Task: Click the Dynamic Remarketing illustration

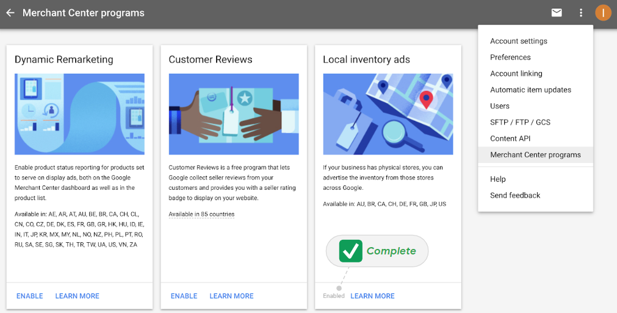Action: [x=79, y=114]
